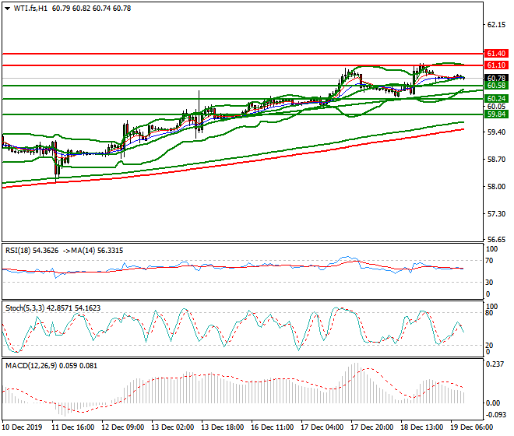Click the 58.00 price axis value
514x436 pixels.
point(496,187)
